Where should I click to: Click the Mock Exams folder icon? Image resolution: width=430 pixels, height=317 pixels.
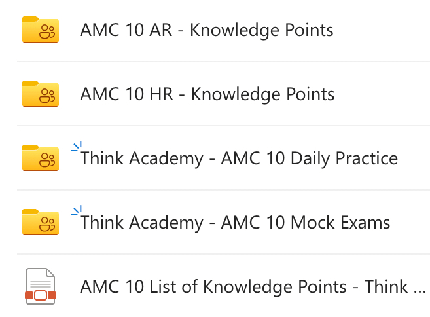[40, 222]
